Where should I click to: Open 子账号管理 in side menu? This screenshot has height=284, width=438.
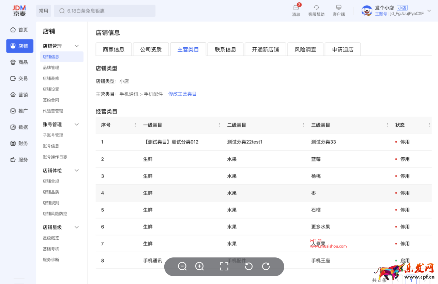click(53, 135)
